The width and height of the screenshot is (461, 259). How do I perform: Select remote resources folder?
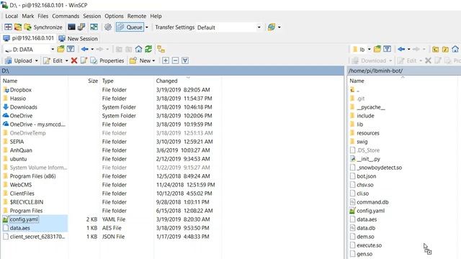click(x=368, y=133)
